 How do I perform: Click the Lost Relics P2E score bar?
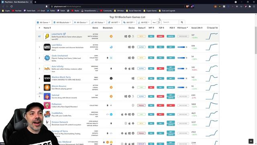181,47
